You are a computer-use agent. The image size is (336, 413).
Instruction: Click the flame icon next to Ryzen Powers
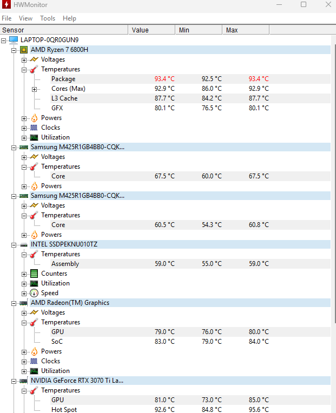click(34, 118)
